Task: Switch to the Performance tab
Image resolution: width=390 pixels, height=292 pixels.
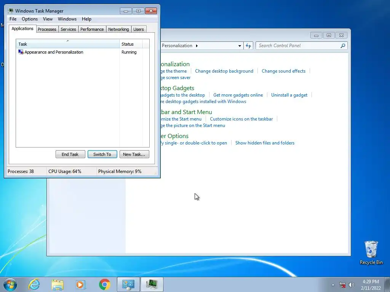Action: (x=92, y=29)
